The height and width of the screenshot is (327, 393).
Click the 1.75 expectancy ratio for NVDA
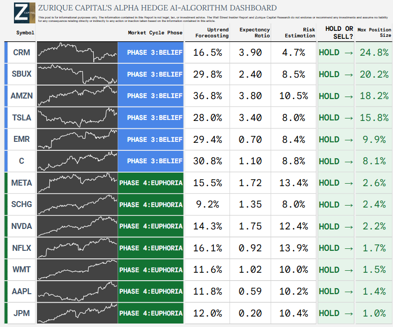[250, 226]
